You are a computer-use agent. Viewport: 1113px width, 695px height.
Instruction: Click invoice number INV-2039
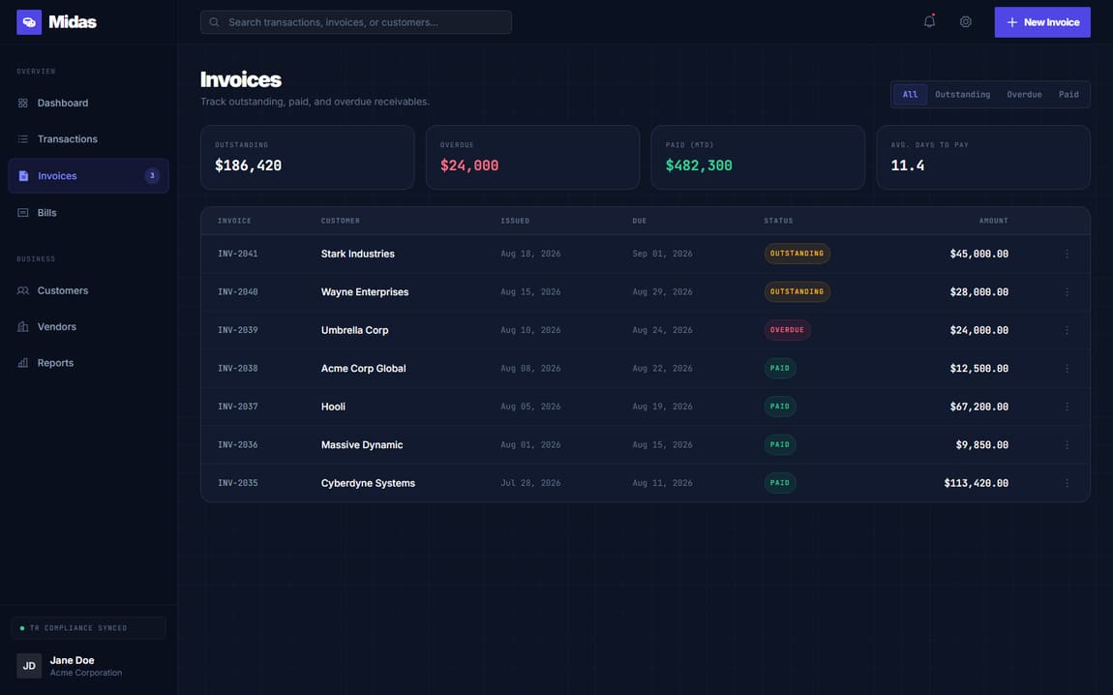pyautogui.click(x=238, y=330)
